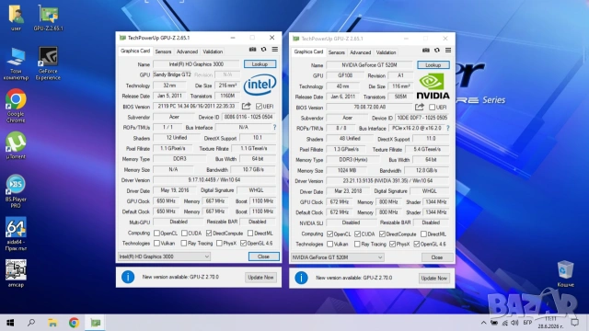Toggle UEFI checkbox in Intel GPU-Z window

259,107
